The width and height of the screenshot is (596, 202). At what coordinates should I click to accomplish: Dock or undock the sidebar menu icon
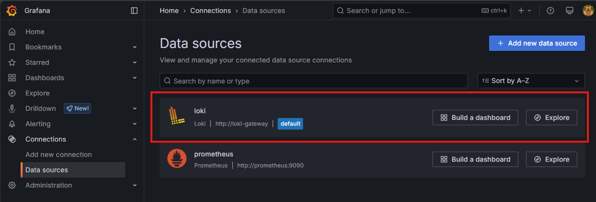(x=134, y=11)
